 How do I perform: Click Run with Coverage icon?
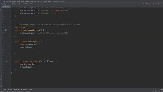tap(158, 4)
